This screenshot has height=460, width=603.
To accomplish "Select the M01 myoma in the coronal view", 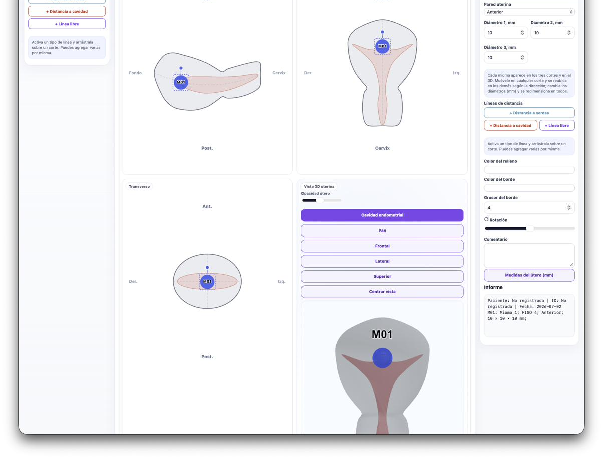I will point(382,46).
